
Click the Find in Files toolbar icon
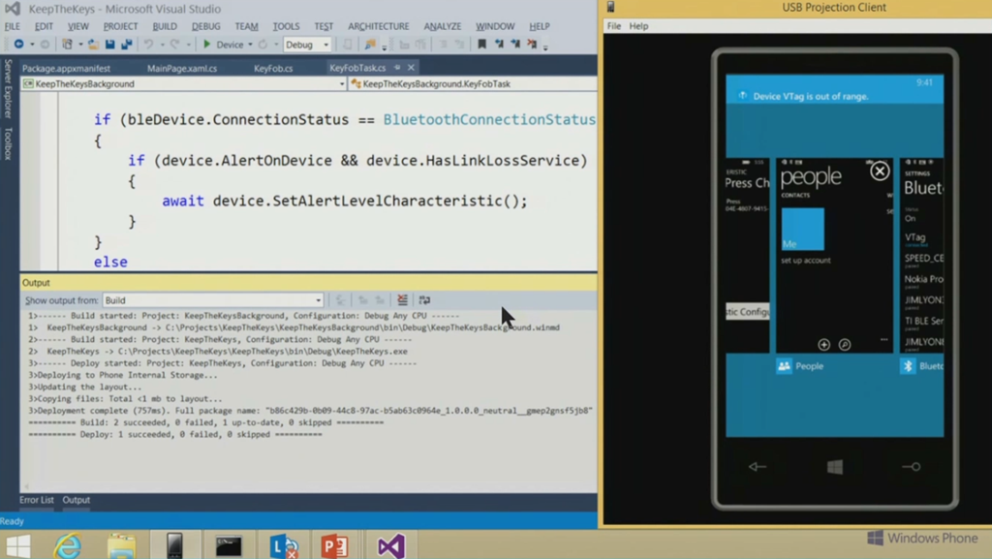[370, 45]
